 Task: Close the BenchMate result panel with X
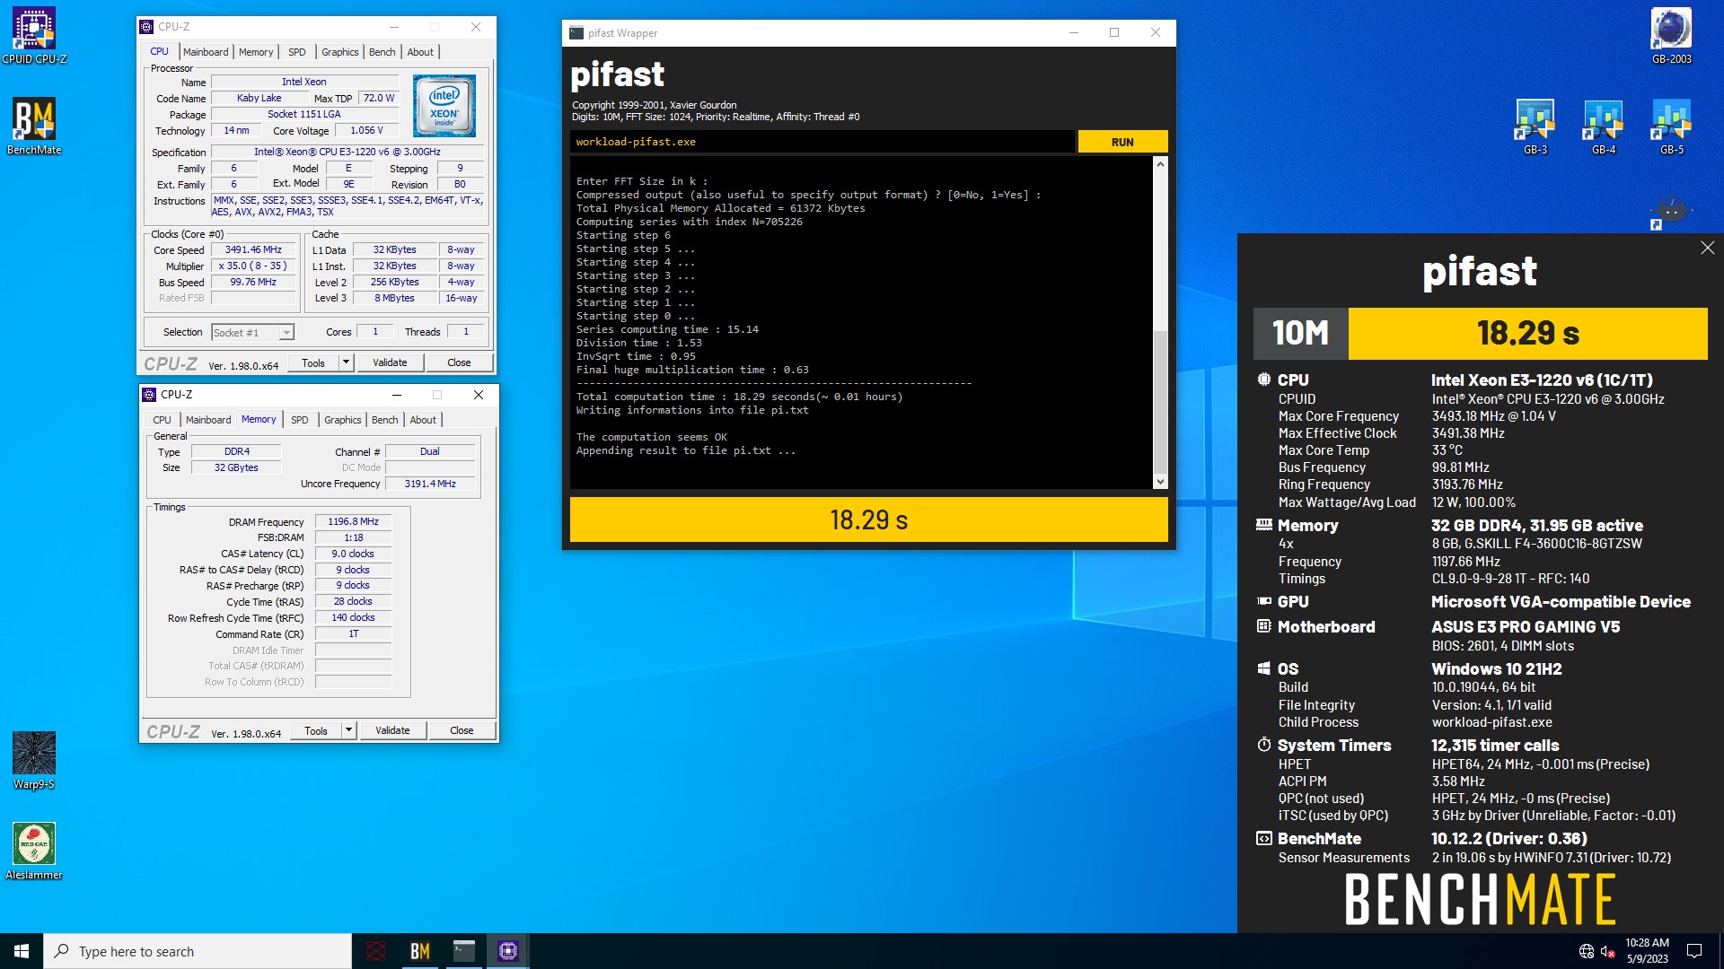tap(1707, 248)
